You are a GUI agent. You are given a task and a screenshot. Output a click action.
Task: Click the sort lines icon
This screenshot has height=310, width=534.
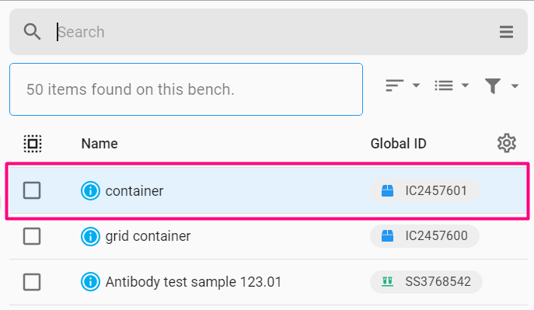394,85
